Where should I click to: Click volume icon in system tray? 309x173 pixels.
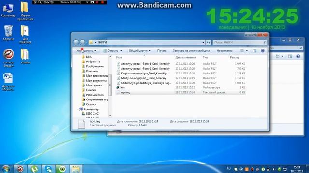pyautogui.click(x=274, y=169)
